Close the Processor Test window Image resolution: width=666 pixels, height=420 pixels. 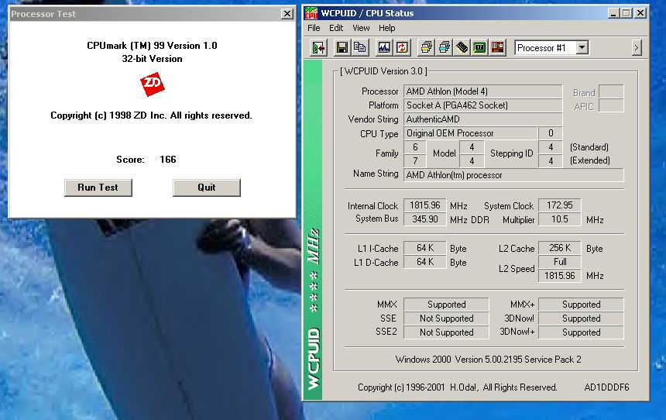[x=287, y=14]
